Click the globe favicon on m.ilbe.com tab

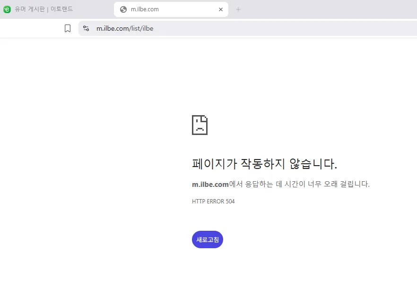click(x=123, y=9)
